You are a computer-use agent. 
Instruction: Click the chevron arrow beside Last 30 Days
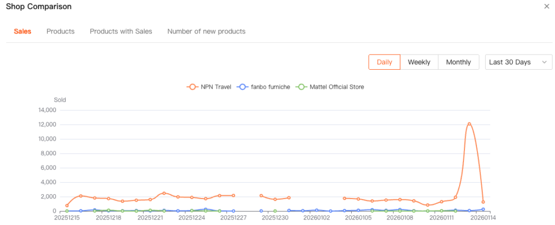[544, 62]
